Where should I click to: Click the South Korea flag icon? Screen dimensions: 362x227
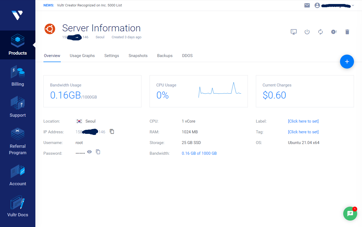79,121
